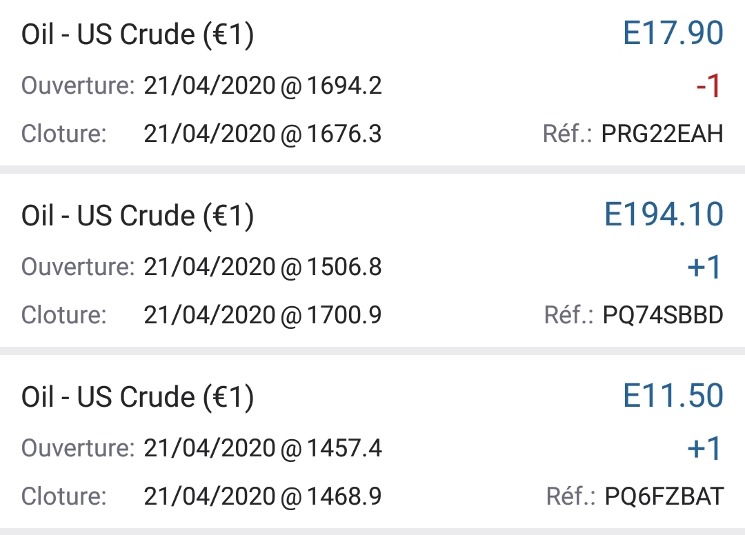Tap the E11.50 profit amount
This screenshot has height=535, width=745.
(673, 396)
